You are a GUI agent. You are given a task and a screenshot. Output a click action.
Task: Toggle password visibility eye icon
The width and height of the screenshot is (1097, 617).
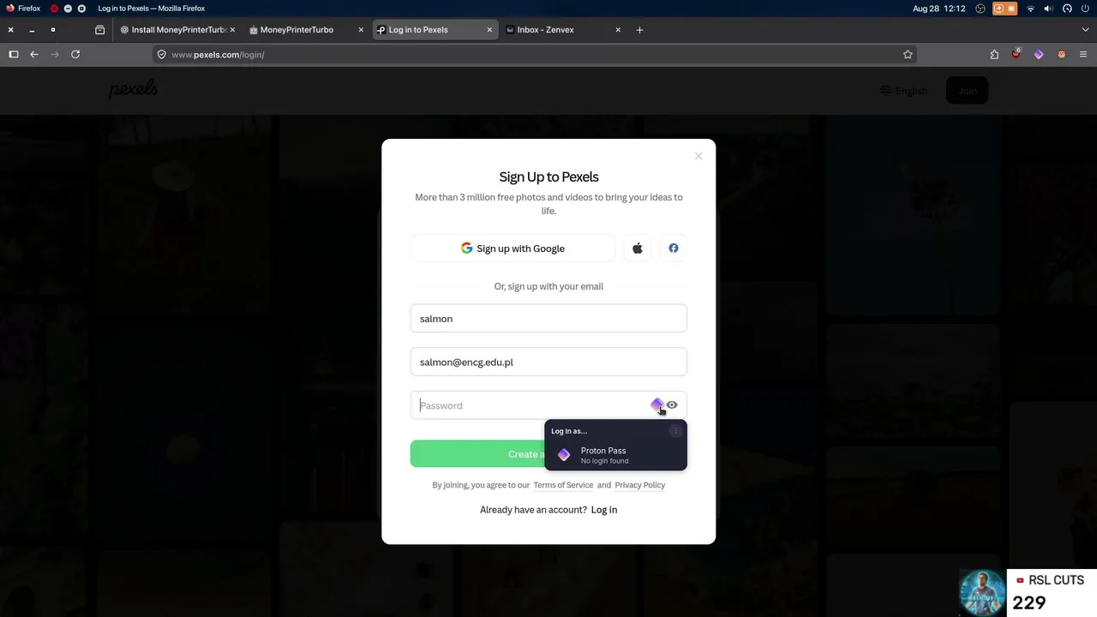coord(672,405)
